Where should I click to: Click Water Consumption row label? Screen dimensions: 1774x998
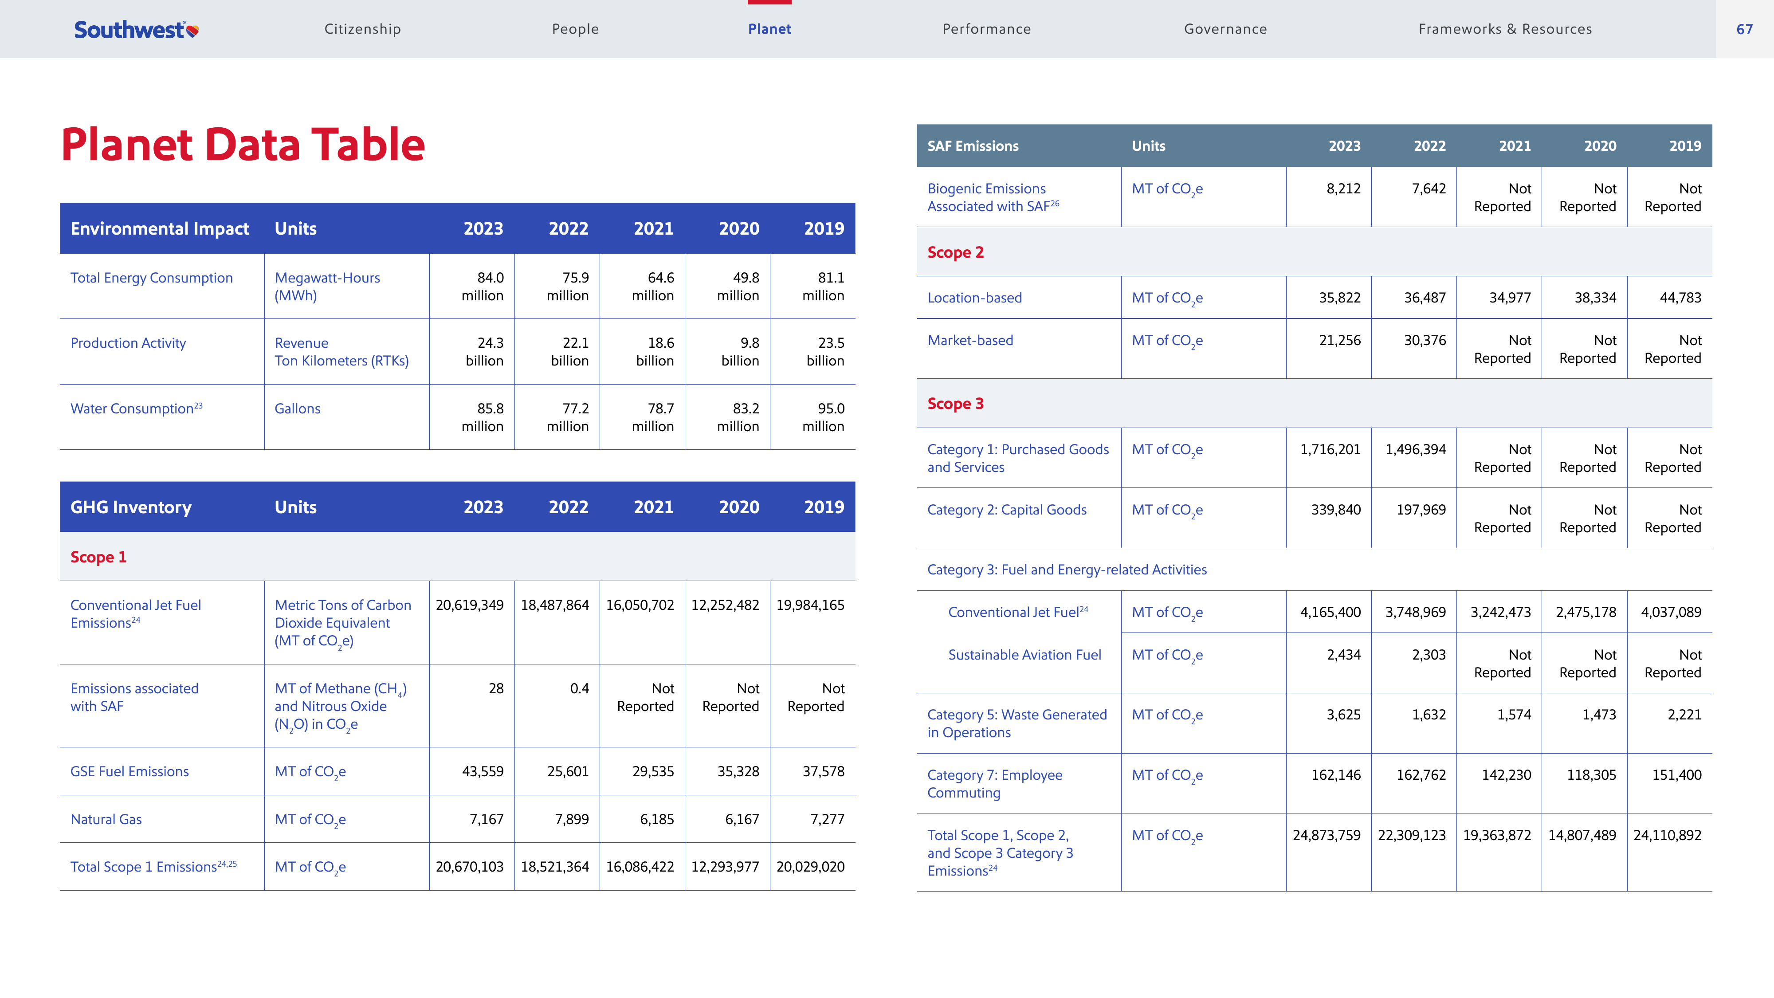[136, 408]
